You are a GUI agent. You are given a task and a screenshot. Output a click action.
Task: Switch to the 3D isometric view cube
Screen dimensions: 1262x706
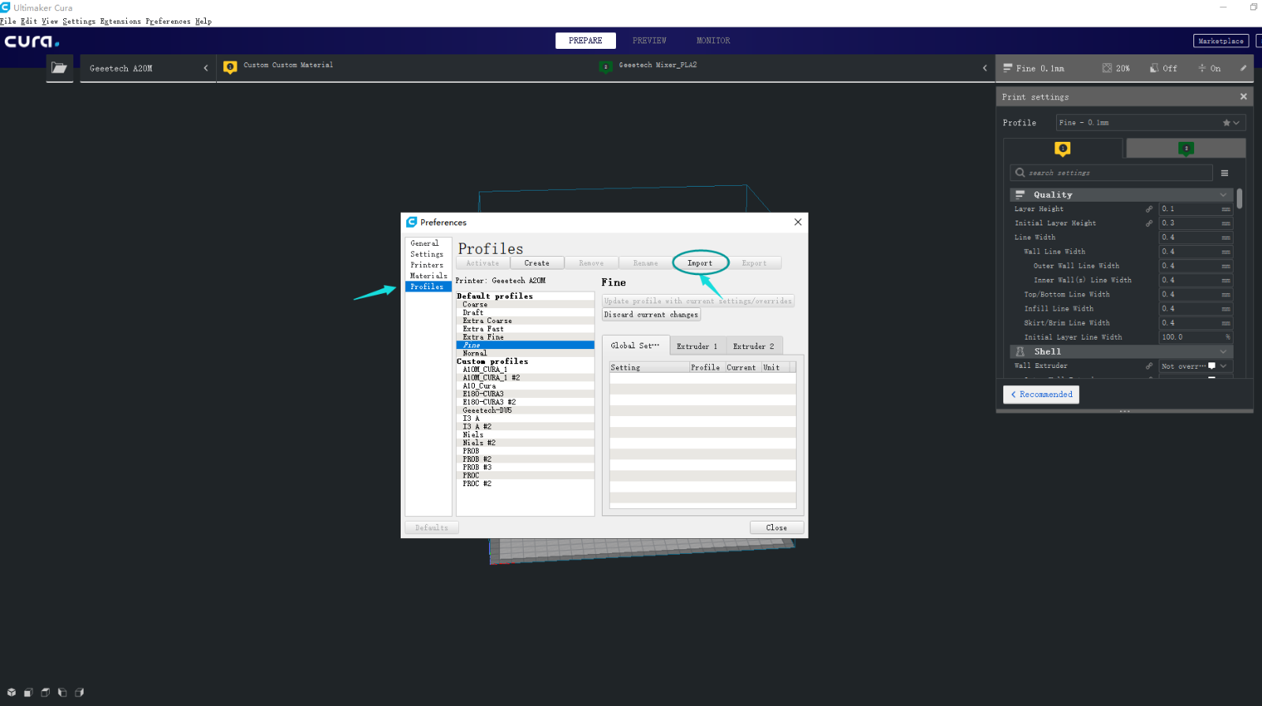11,693
